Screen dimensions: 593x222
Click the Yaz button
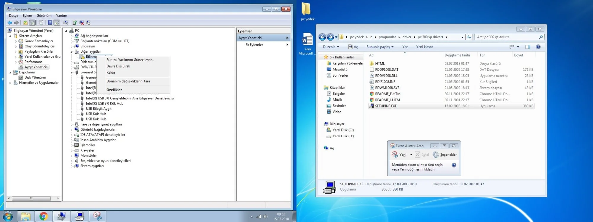pyautogui.click(x=405, y=47)
